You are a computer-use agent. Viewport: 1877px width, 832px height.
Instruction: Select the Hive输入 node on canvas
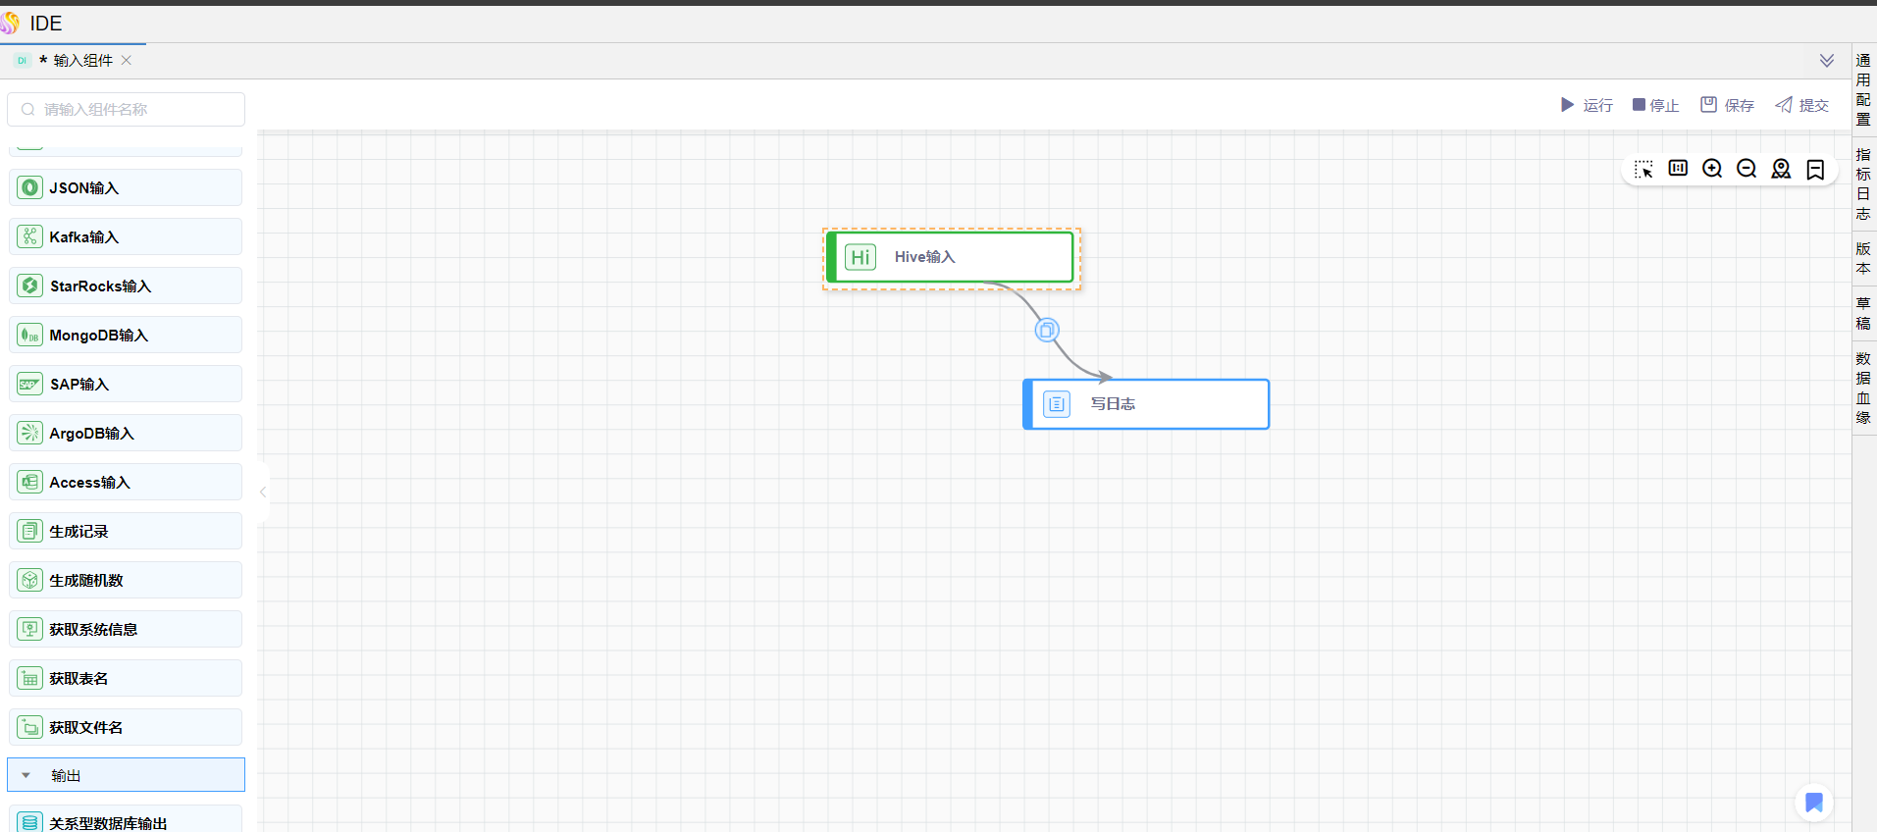pyautogui.click(x=950, y=257)
